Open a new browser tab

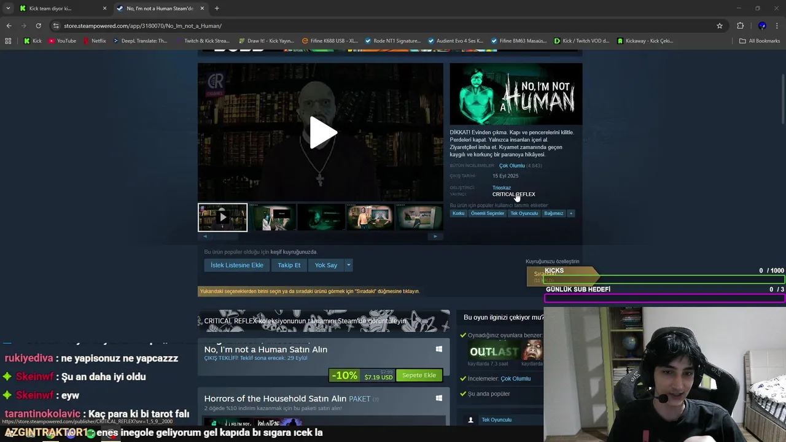[x=217, y=9]
